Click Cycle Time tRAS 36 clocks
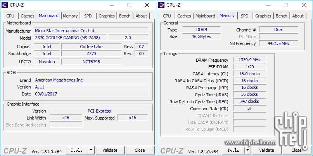Viewport: 313px width, 156px height. click(x=249, y=94)
